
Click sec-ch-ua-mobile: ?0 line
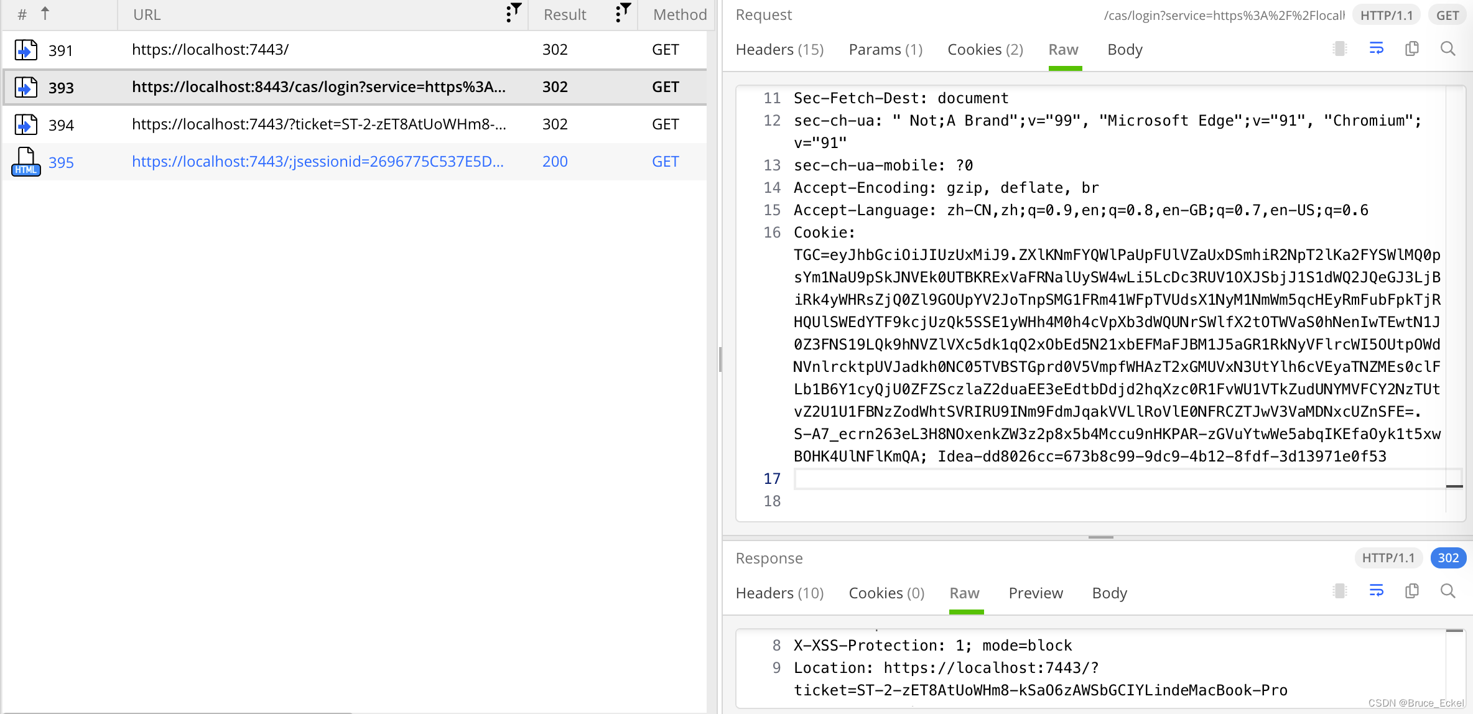[883, 165]
